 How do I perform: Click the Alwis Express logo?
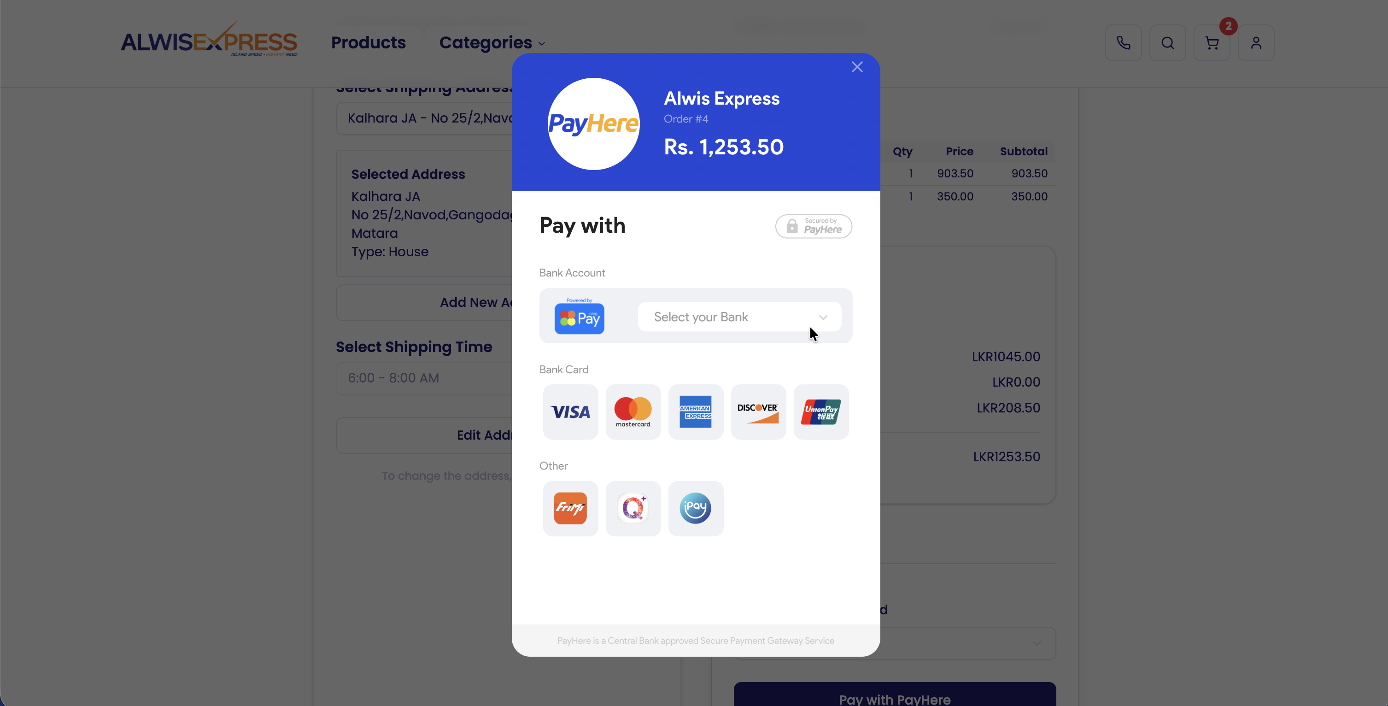pos(209,39)
